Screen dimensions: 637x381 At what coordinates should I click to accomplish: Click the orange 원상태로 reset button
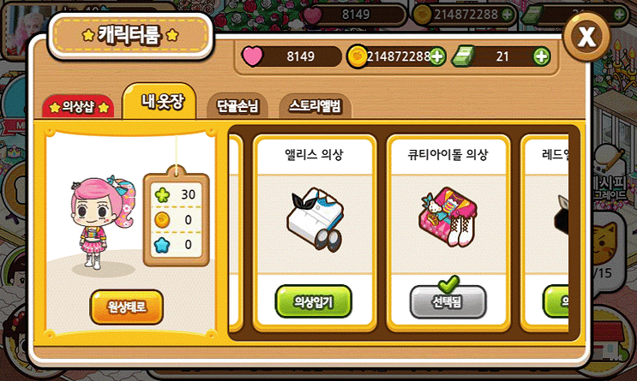tap(127, 307)
